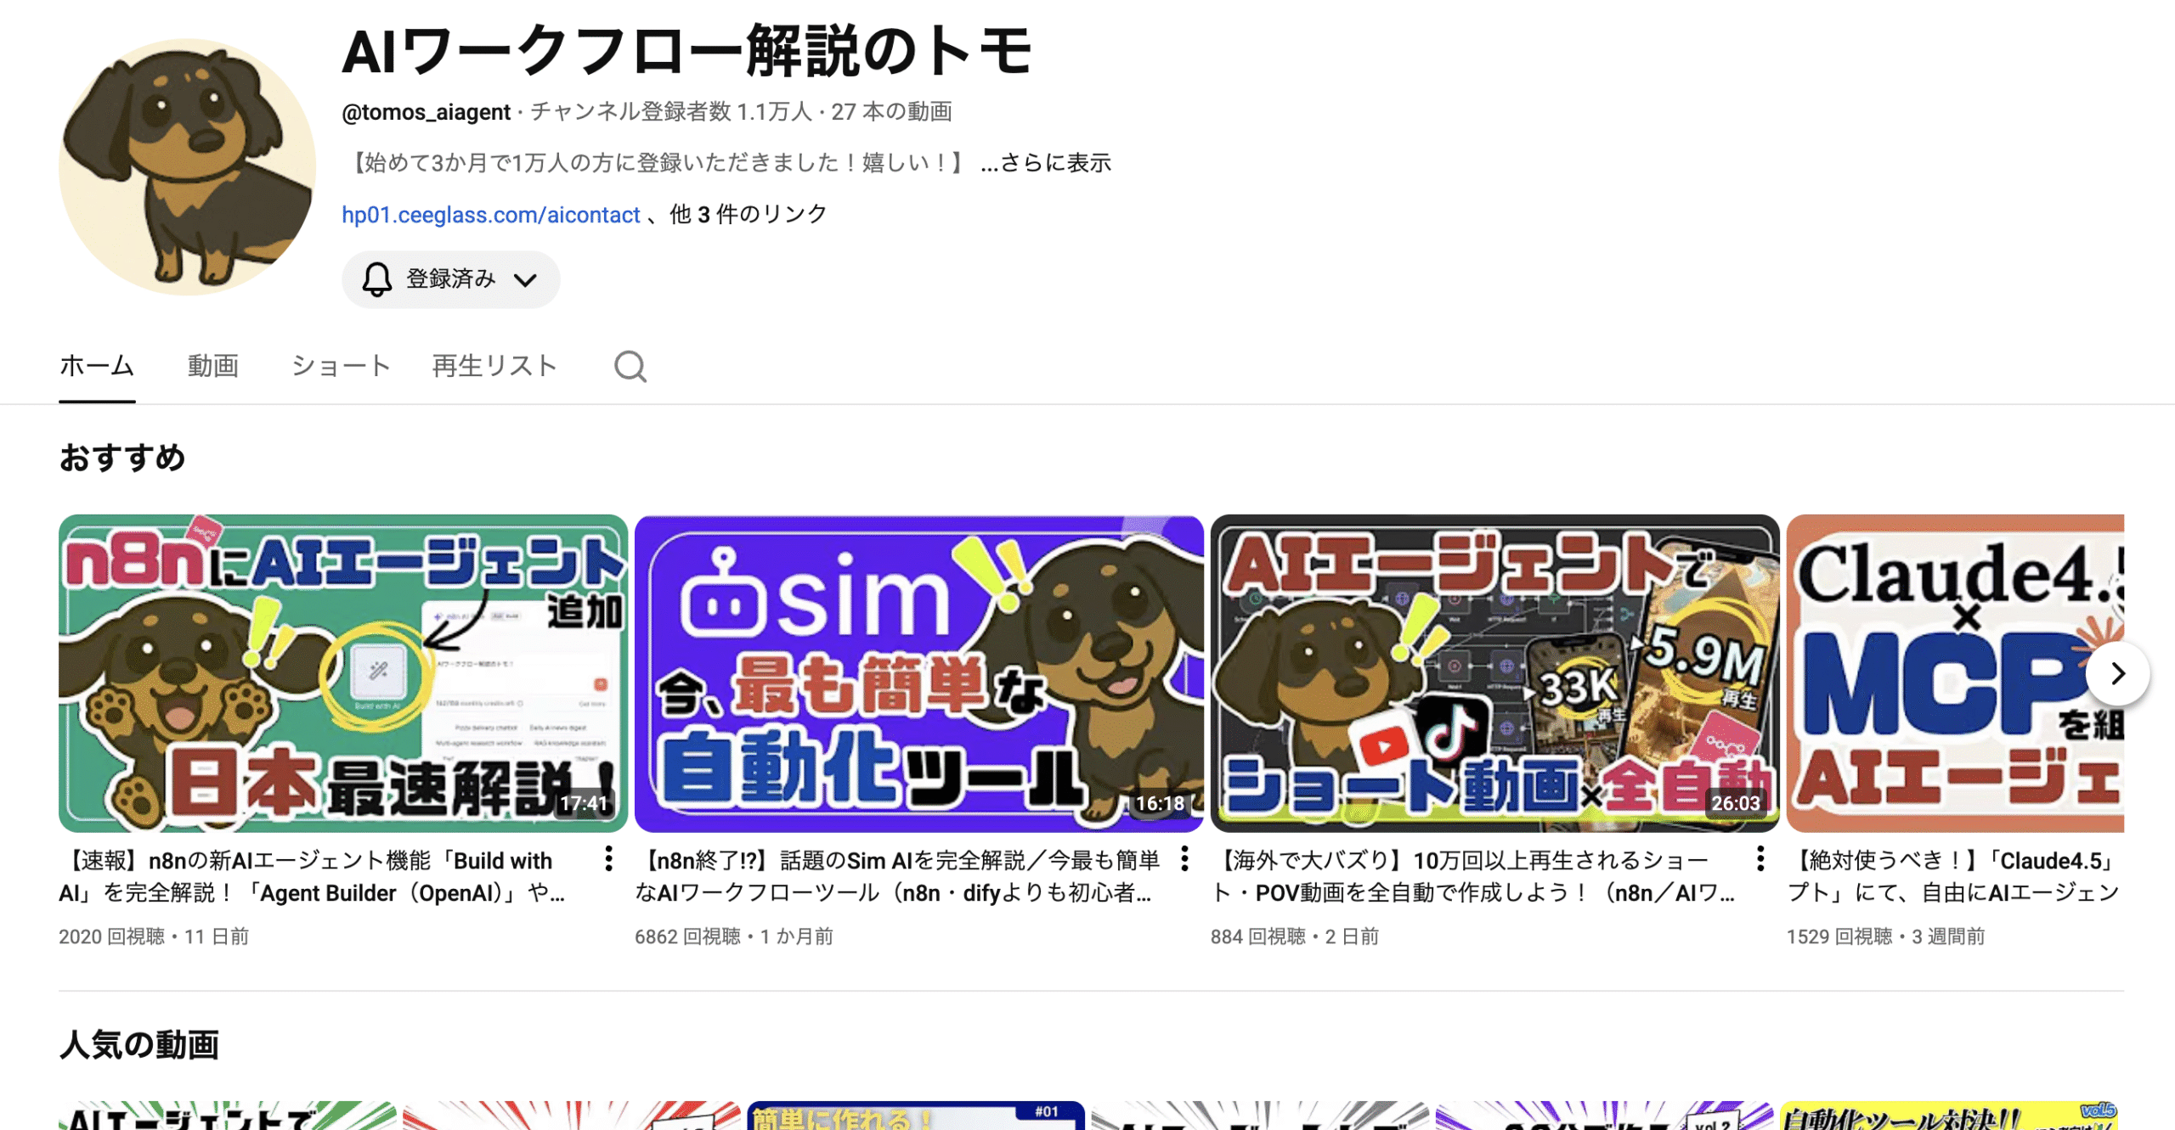Expand description with ...さらに表示
Image resolution: width=2175 pixels, height=1130 pixels.
(x=1045, y=163)
